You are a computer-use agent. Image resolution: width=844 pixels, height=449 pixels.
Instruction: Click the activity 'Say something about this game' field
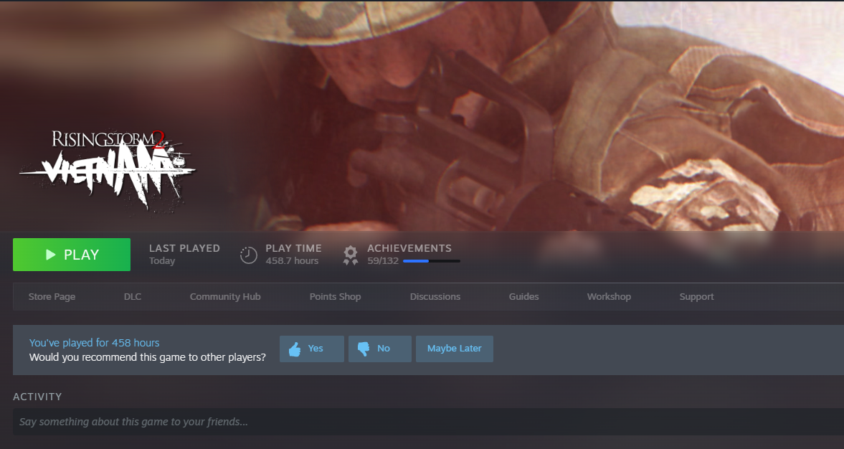point(429,422)
